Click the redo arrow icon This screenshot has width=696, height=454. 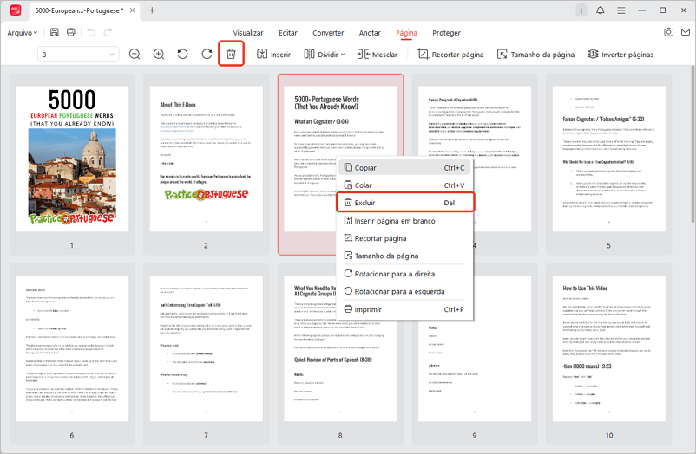(108, 32)
